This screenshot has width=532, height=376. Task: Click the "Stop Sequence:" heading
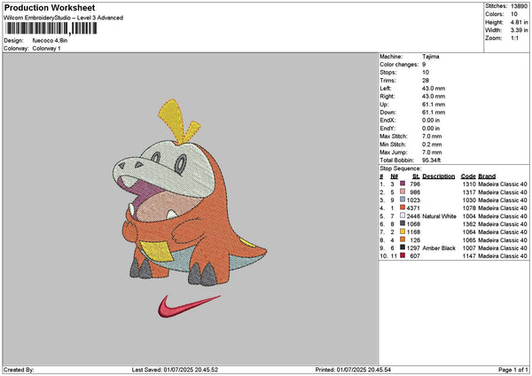[x=401, y=168]
